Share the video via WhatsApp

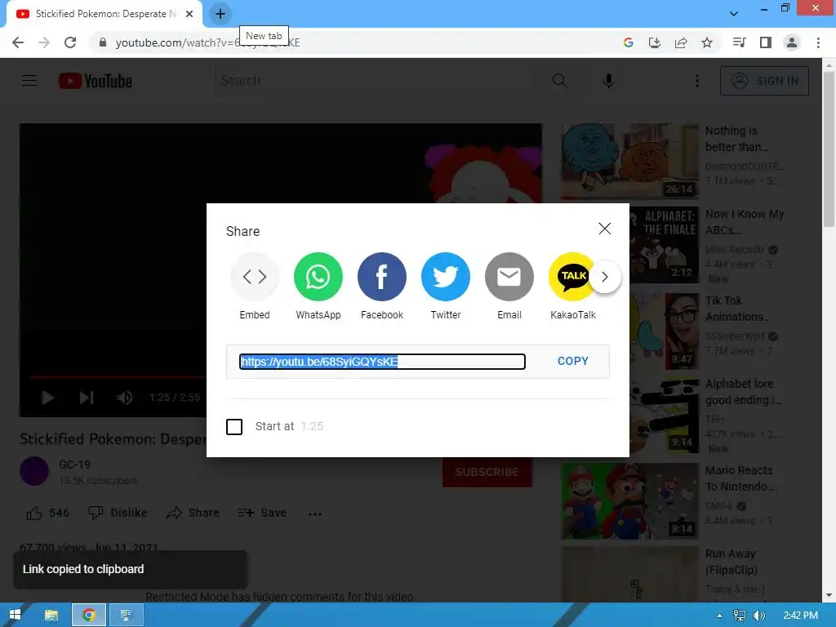(318, 277)
